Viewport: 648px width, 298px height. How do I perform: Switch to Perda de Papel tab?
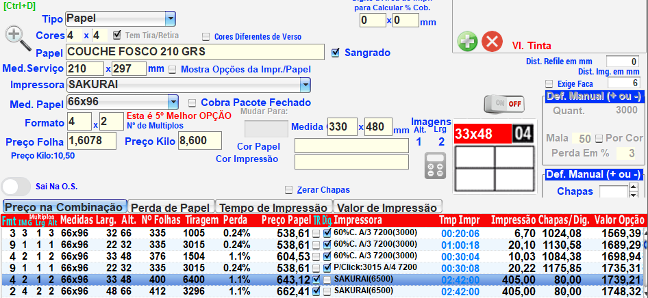[171, 207]
